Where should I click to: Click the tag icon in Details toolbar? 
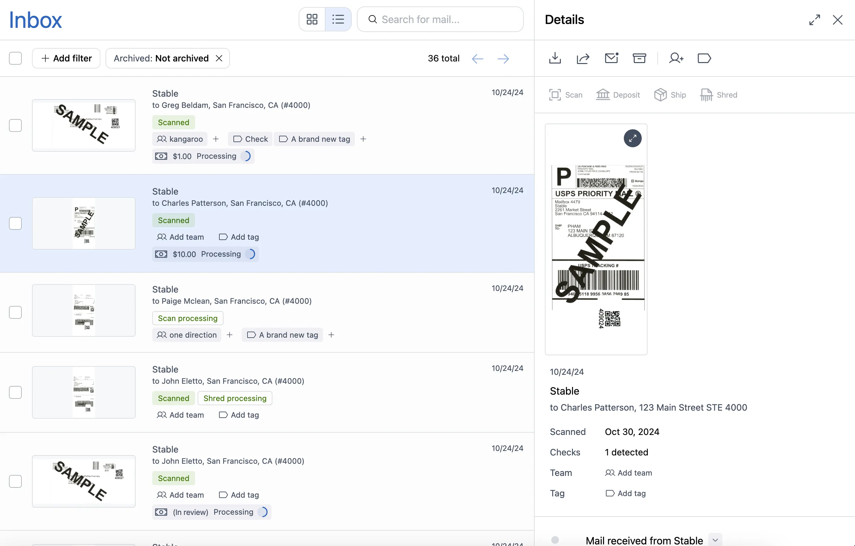[x=704, y=58]
